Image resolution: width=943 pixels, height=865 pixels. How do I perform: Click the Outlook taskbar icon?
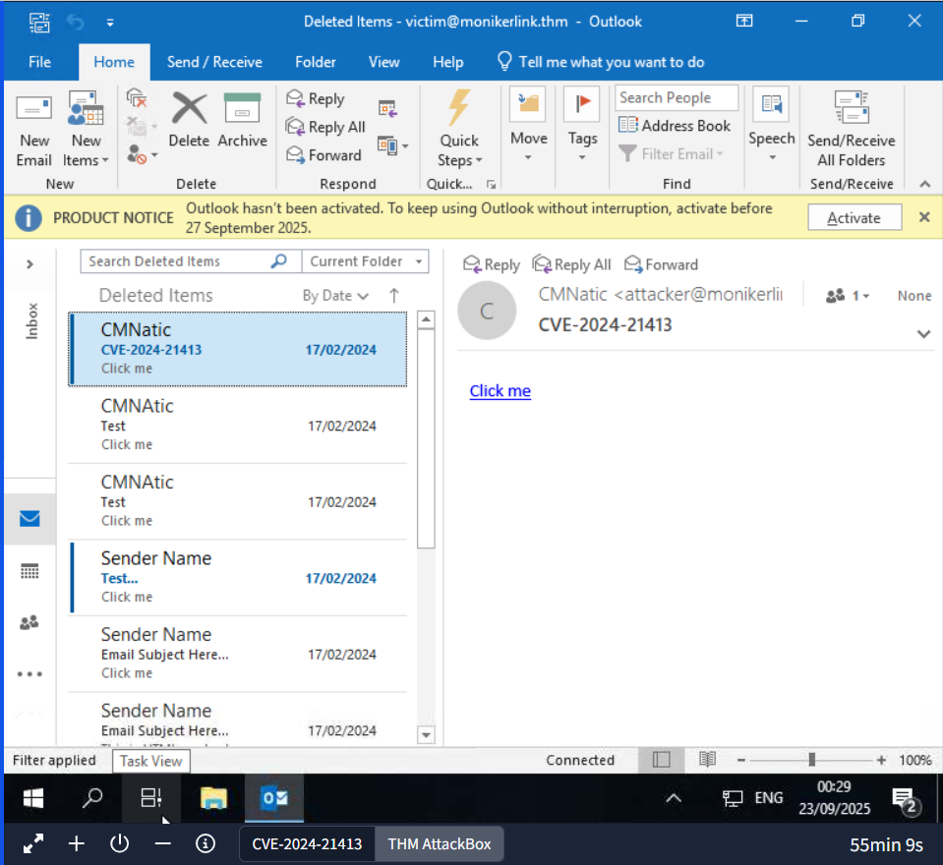click(x=274, y=798)
